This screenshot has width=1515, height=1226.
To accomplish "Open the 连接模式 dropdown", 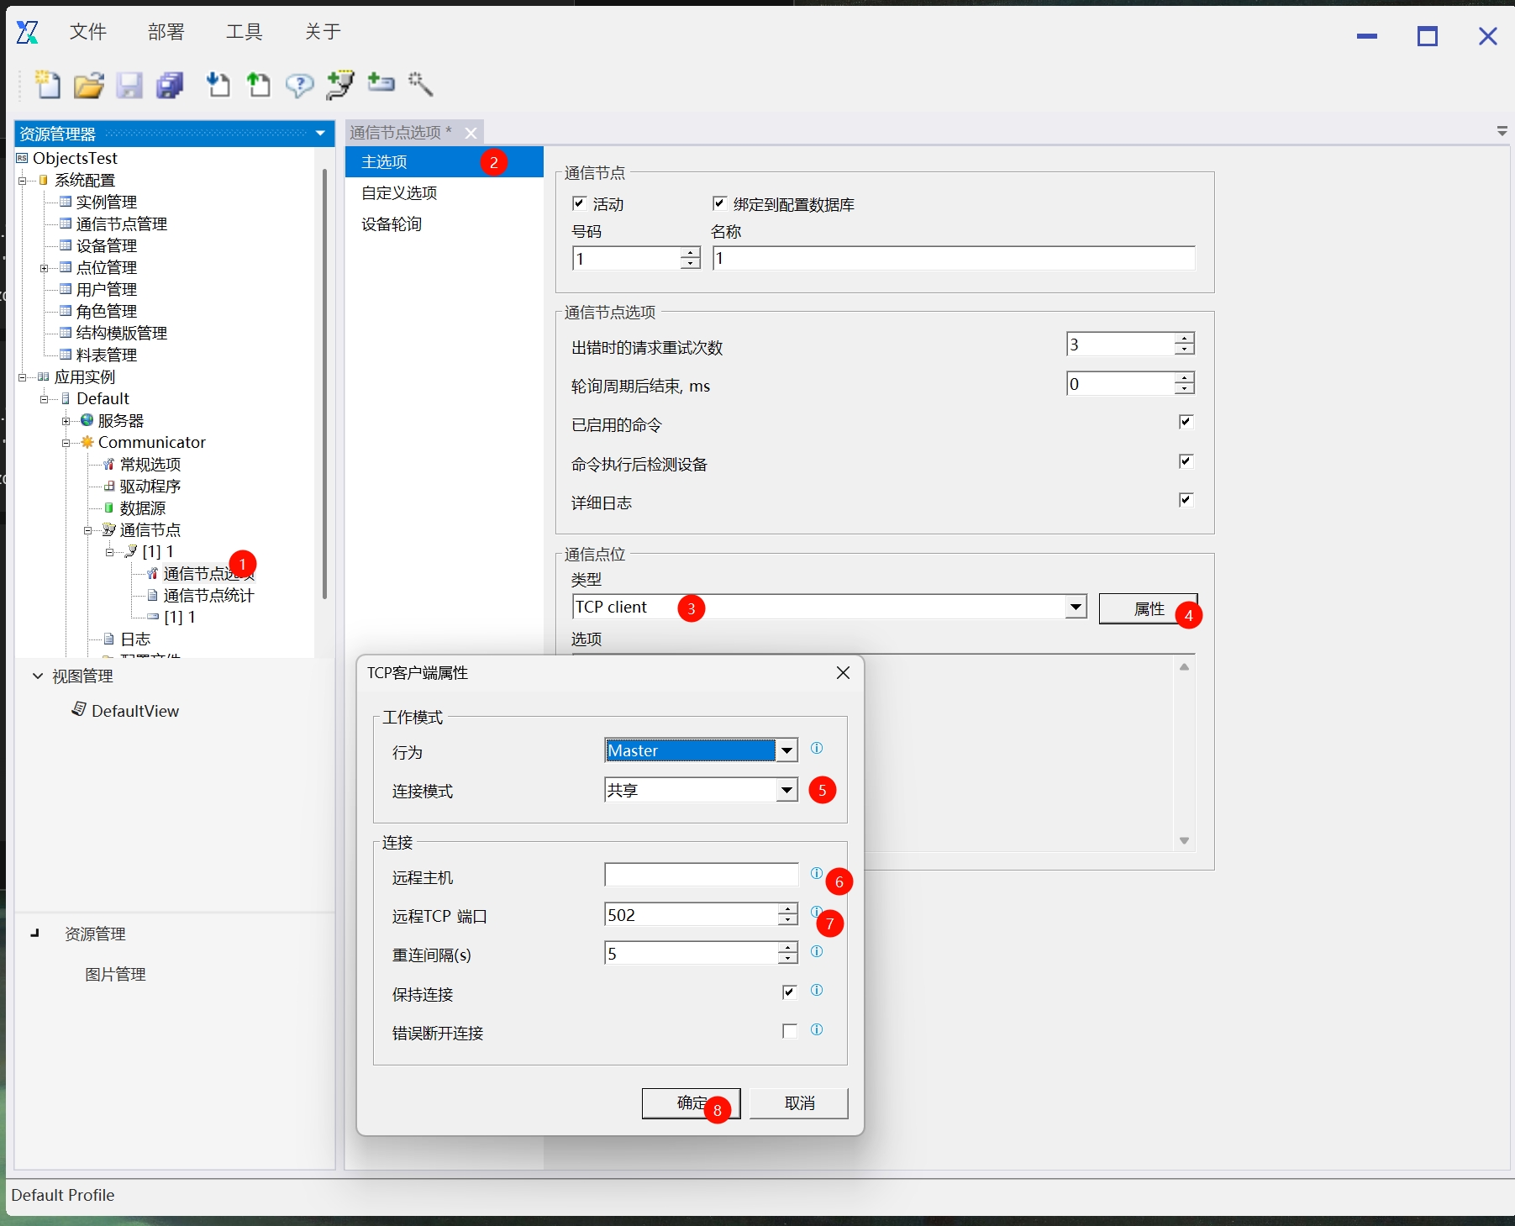I will (786, 790).
